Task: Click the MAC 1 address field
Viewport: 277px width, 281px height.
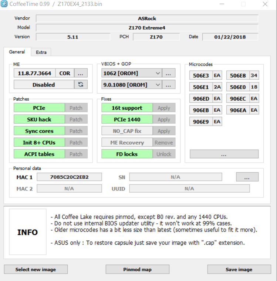Action: click(x=70, y=177)
